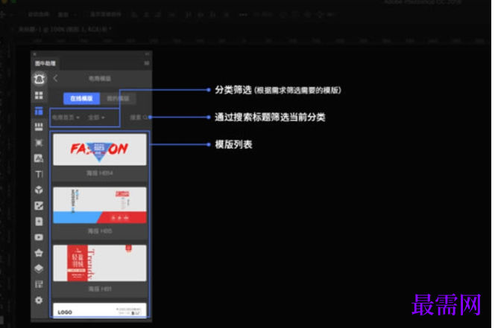This screenshot has height=328, width=495.
Task: Expand the 电商首页 category dropdown
Action: point(66,118)
